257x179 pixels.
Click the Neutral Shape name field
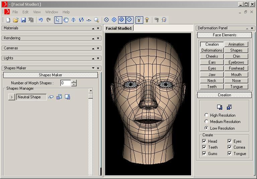tap(31, 97)
